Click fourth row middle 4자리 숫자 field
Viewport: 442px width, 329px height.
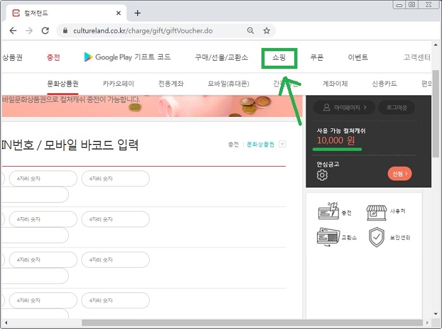(x=43, y=300)
